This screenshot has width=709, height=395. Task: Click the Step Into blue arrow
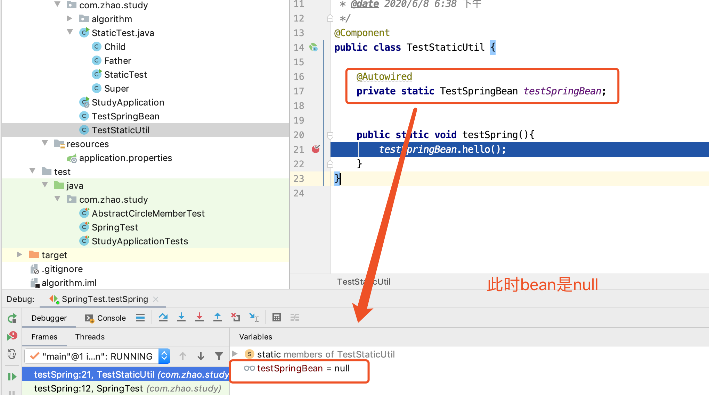tap(181, 317)
